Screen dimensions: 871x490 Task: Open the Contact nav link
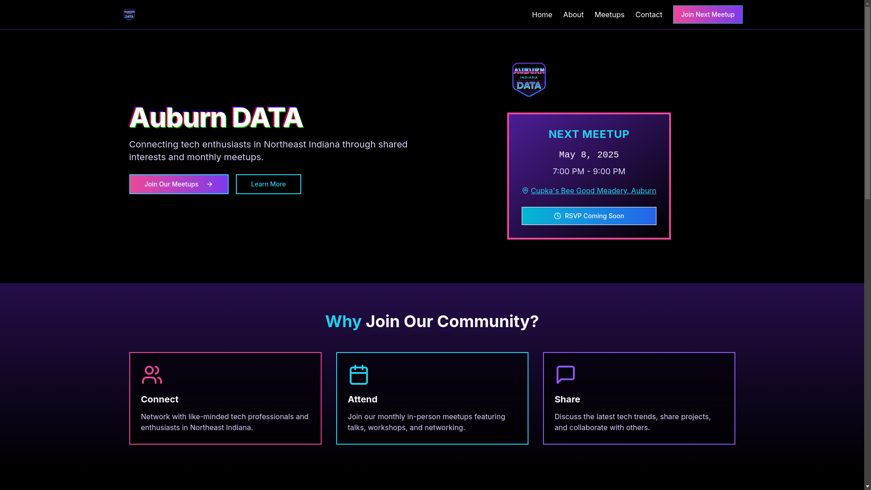point(649,15)
